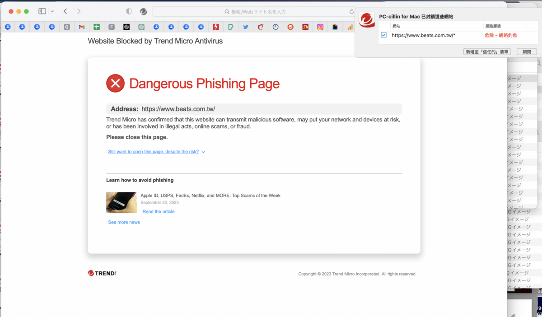Click 'Please close this page.' text

coord(137,137)
